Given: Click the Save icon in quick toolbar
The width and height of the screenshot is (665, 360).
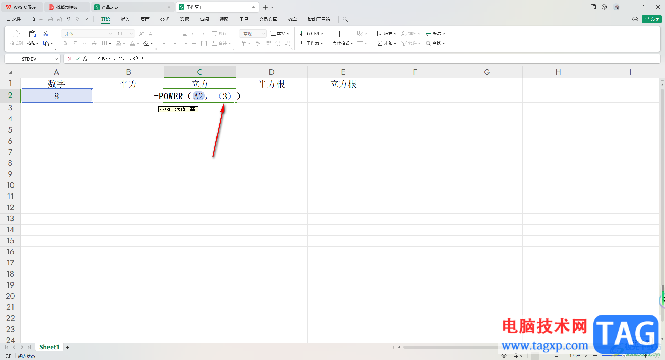Looking at the screenshot, I should click(32, 19).
